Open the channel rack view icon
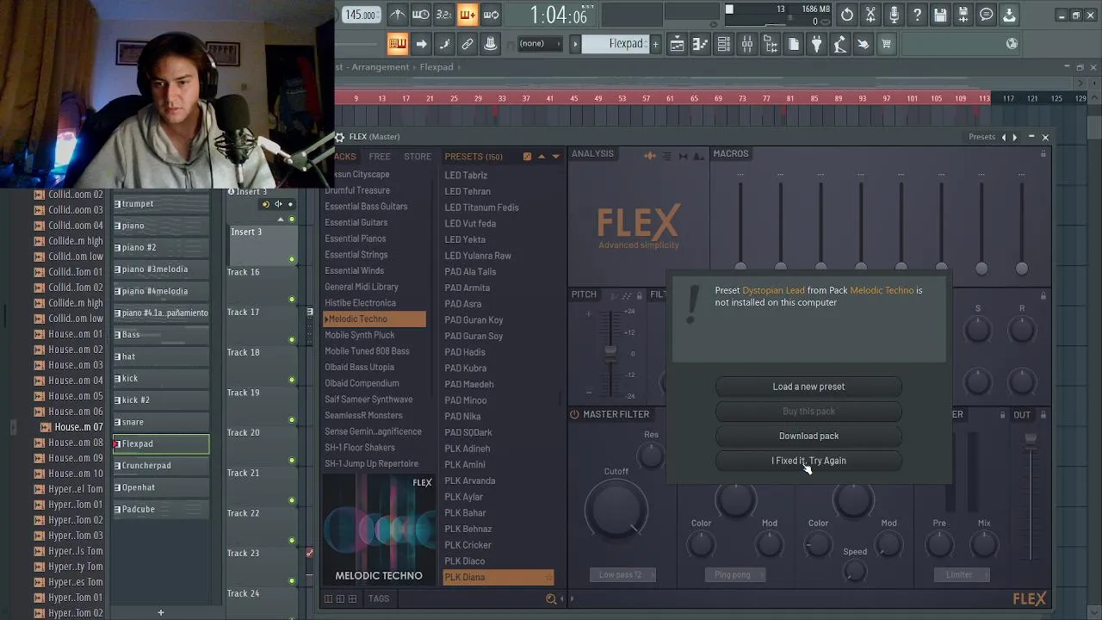 point(723,44)
